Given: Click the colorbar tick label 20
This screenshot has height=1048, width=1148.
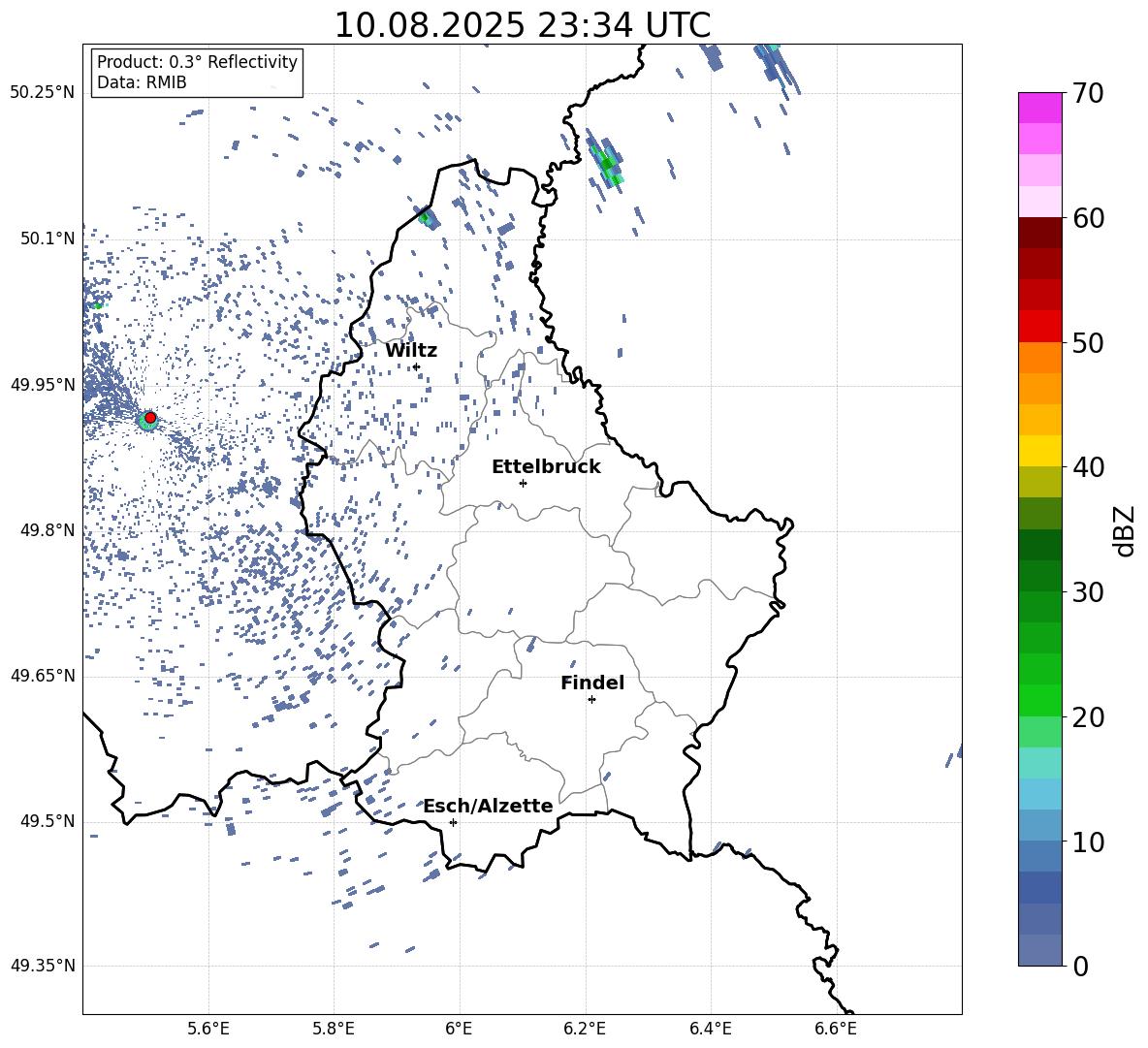Looking at the screenshot, I should click(1088, 717).
